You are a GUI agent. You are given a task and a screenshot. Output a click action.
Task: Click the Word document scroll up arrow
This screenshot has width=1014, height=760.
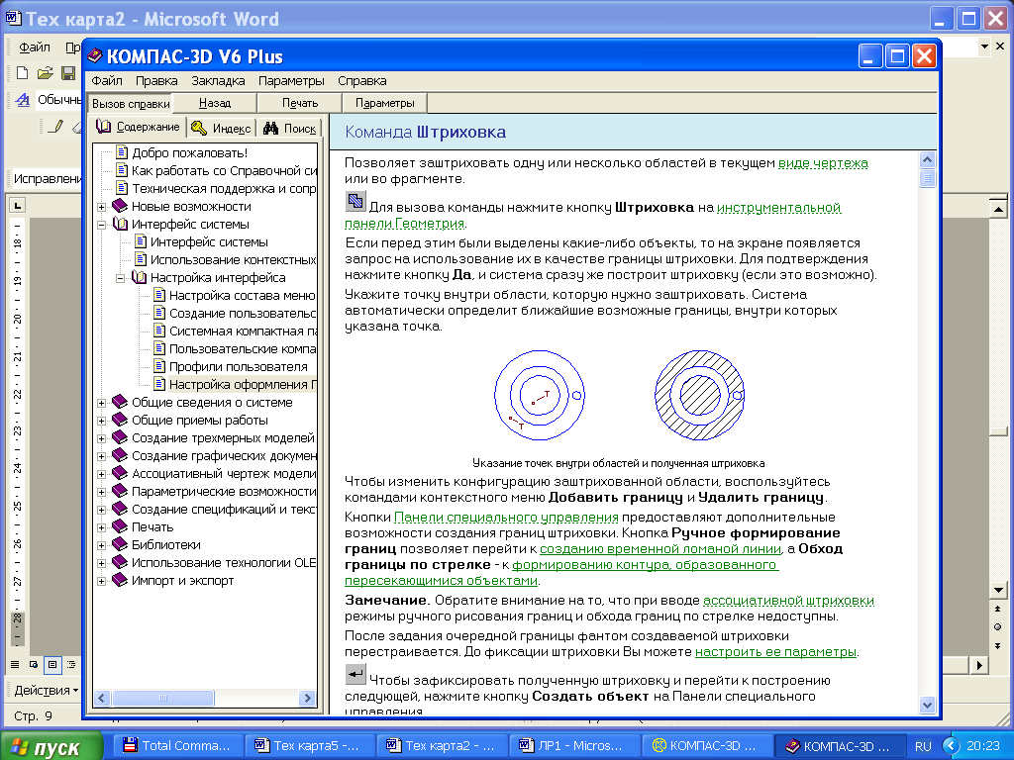pyautogui.click(x=998, y=209)
